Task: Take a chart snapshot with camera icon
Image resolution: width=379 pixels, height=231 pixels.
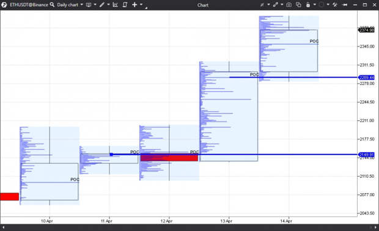Action: click(289, 5)
